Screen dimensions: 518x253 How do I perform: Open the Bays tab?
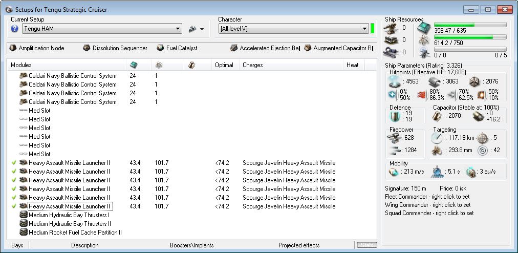pyautogui.click(x=17, y=245)
